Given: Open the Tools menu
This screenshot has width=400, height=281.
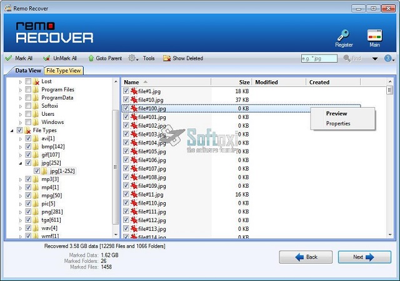Looking at the screenshot, I should click(x=149, y=58).
